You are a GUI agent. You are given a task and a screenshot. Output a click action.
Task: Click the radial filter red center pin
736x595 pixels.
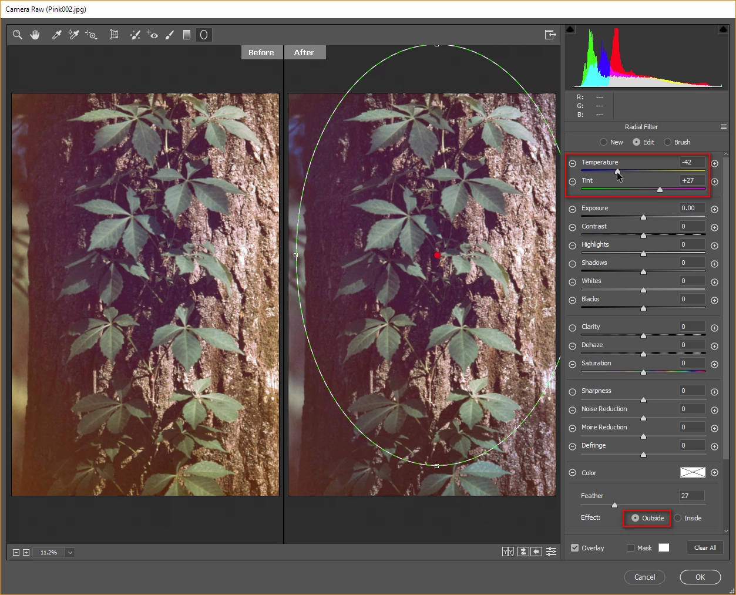click(437, 255)
